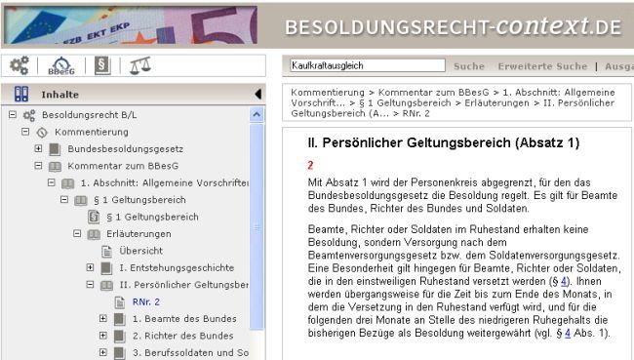Screen dimensions: 634x360
Task: Click open-book icon beside Kommentar zum BBesG
Action: (55, 166)
